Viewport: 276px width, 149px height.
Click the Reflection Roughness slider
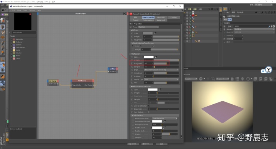coord(166,63)
